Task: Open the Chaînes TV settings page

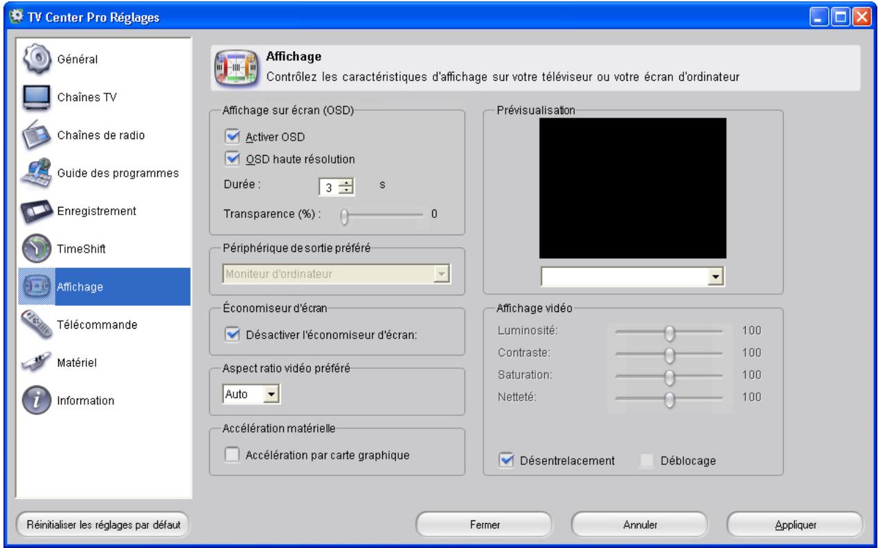Action: [x=102, y=97]
